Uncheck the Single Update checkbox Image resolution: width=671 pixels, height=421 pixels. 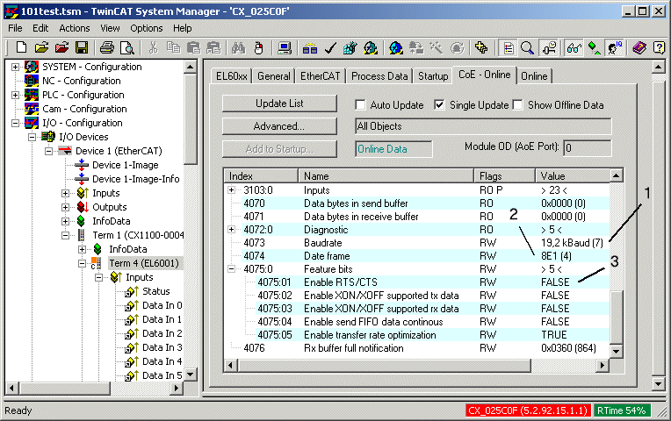point(439,104)
